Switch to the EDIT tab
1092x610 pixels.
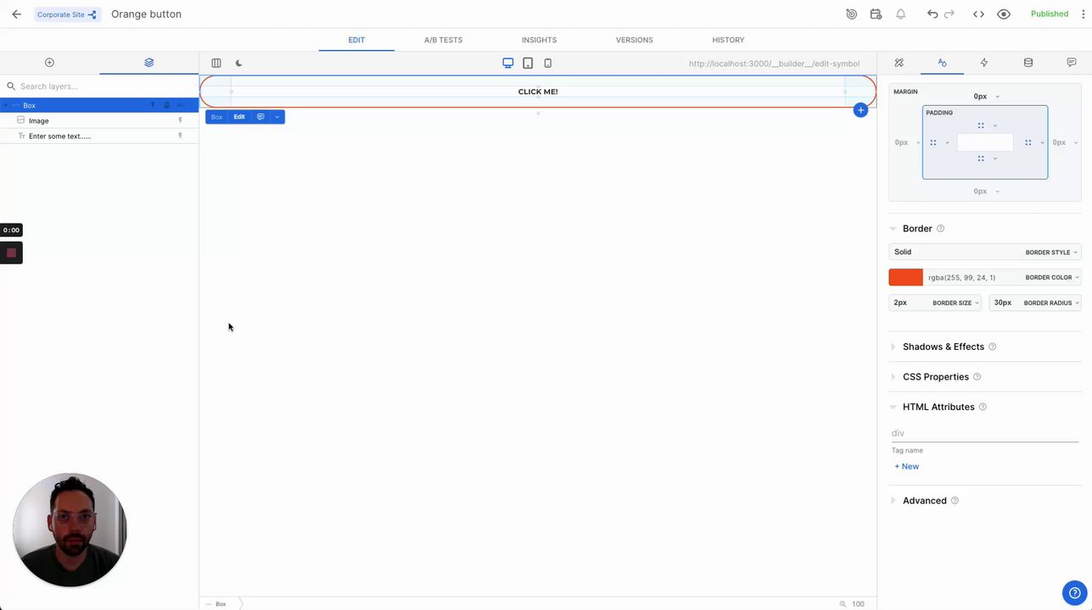[356, 40]
